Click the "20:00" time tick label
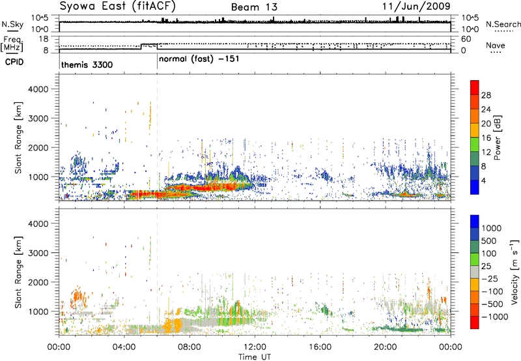 386,347
